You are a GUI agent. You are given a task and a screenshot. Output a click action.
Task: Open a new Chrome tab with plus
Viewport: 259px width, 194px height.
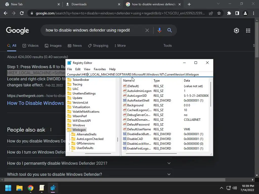[x=189, y=4]
